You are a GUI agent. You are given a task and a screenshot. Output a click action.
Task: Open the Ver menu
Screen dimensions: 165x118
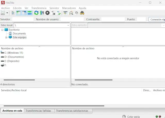(x=26, y=8)
